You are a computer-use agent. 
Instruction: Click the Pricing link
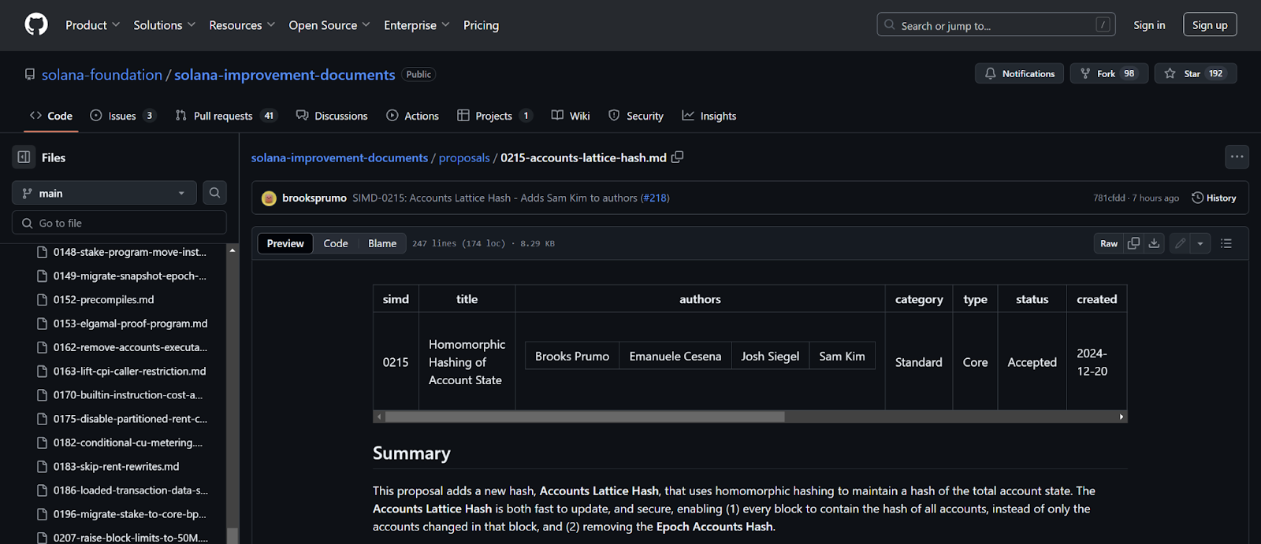click(x=481, y=25)
